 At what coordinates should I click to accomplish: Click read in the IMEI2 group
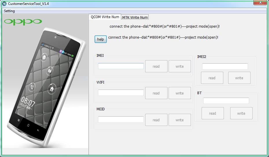[212, 78]
